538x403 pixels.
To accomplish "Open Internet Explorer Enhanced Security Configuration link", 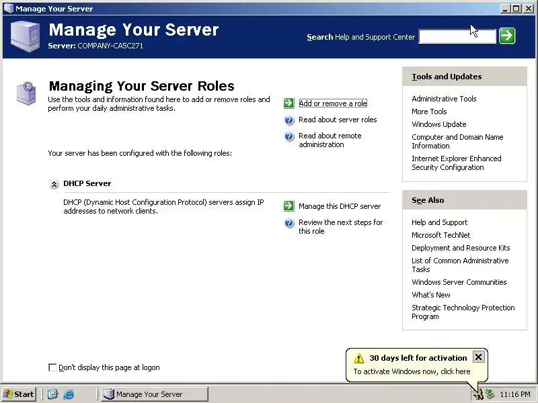I will click(457, 163).
